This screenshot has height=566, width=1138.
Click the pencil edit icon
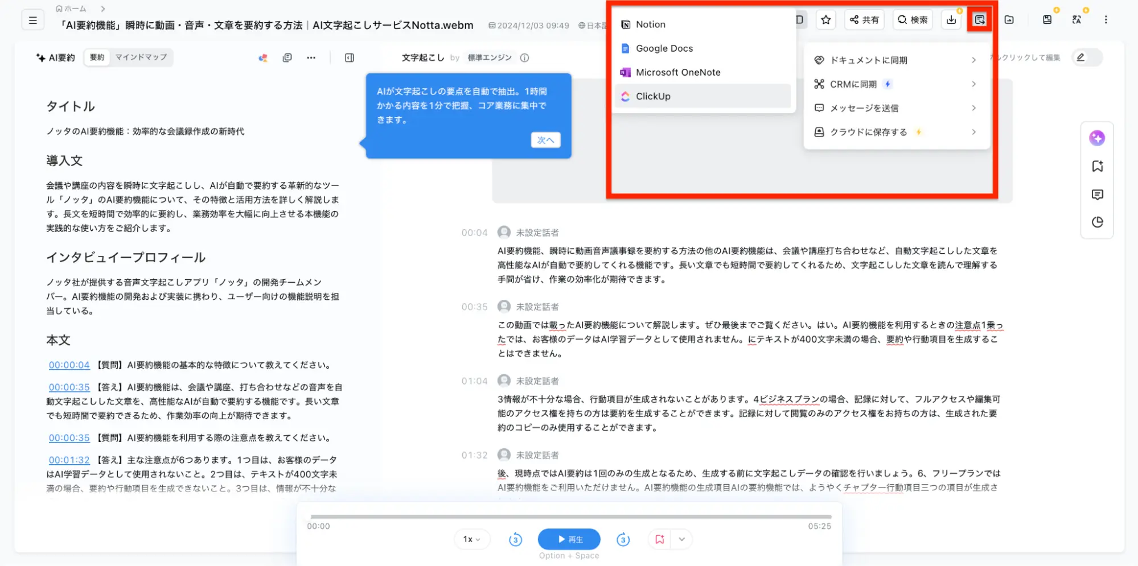point(1081,57)
